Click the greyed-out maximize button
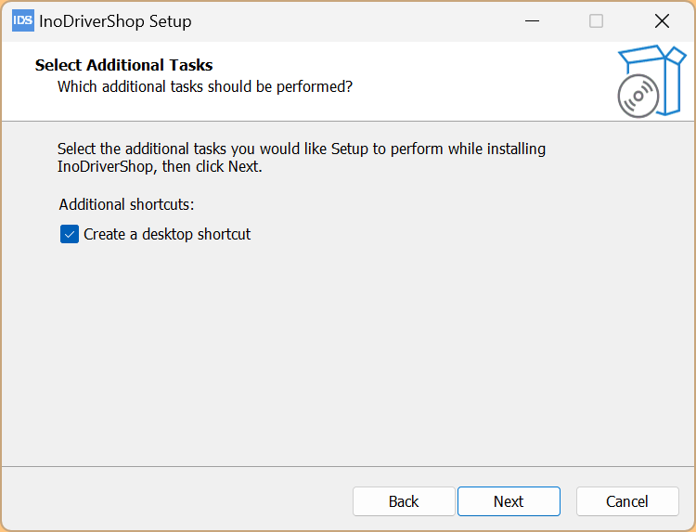The image size is (696, 532). pos(596,20)
